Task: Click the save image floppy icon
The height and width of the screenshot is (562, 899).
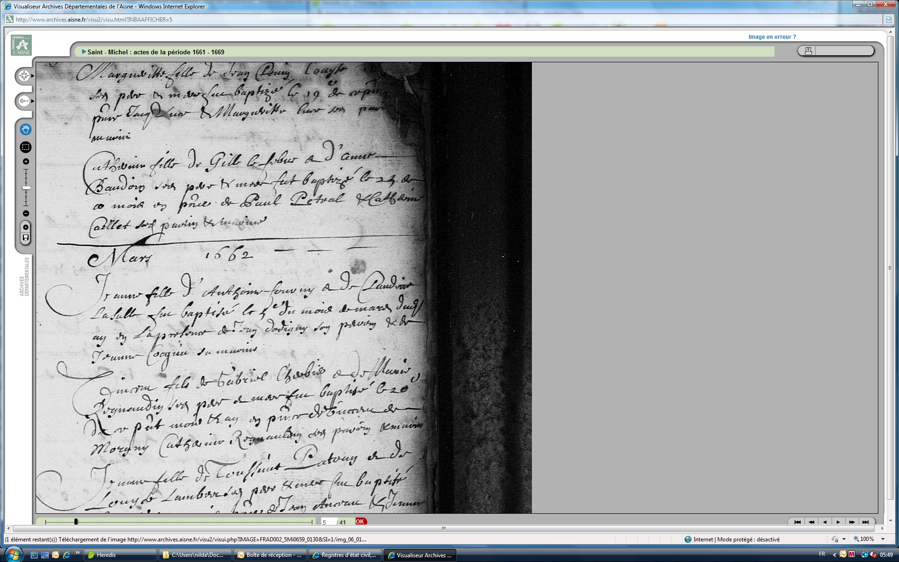Action: point(26,238)
